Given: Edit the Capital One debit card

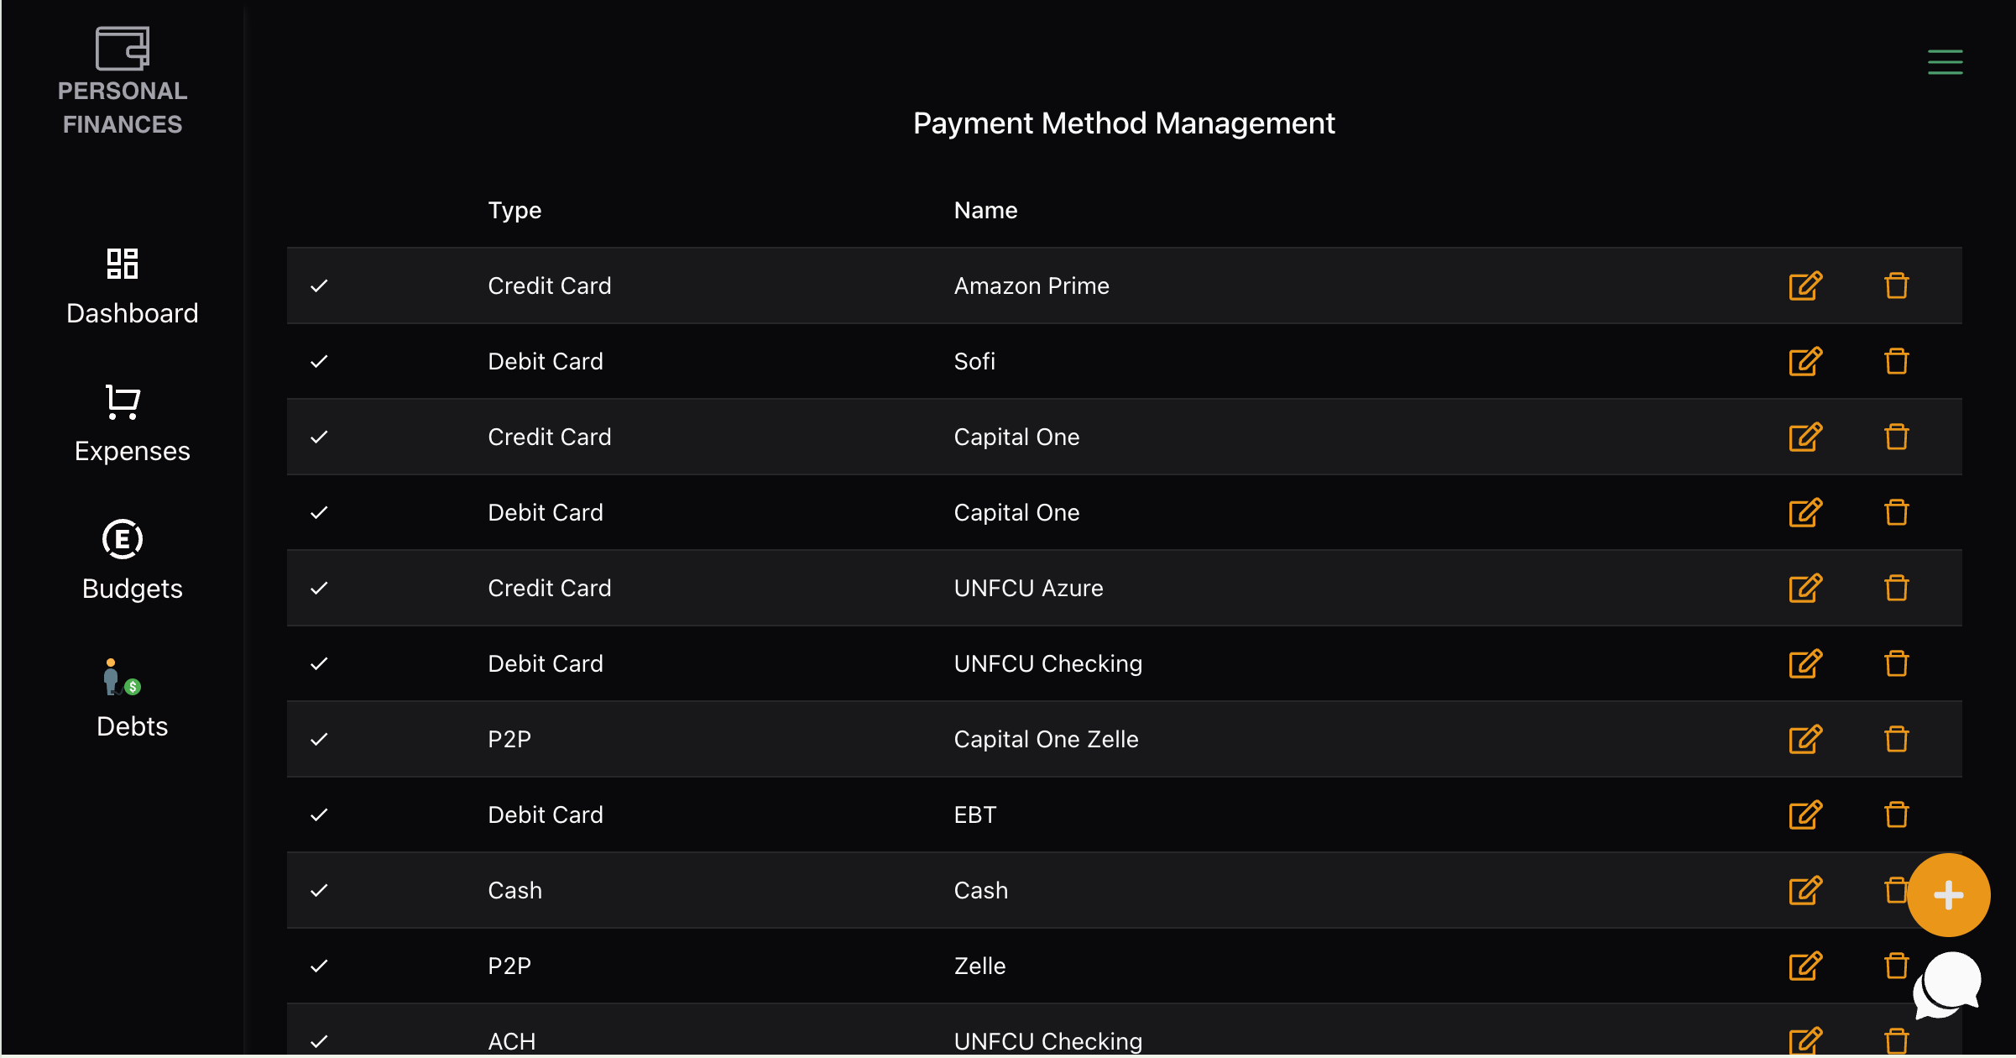Looking at the screenshot, I should [1804, 512].
